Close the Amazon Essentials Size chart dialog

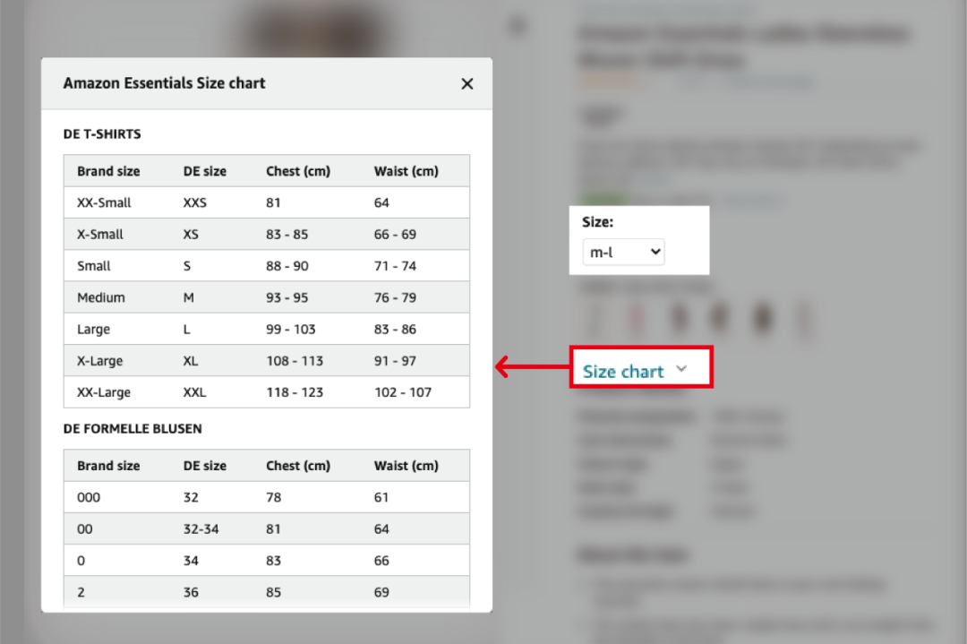pos(466,84)
